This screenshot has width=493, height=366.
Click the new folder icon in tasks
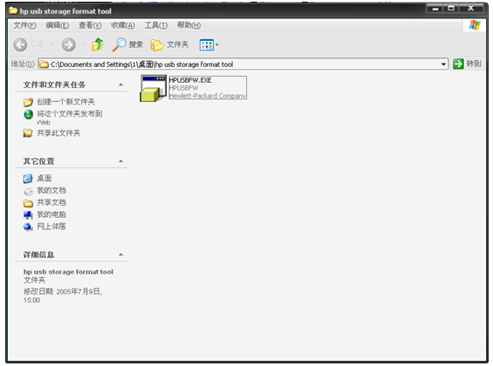tap(28, 102)
